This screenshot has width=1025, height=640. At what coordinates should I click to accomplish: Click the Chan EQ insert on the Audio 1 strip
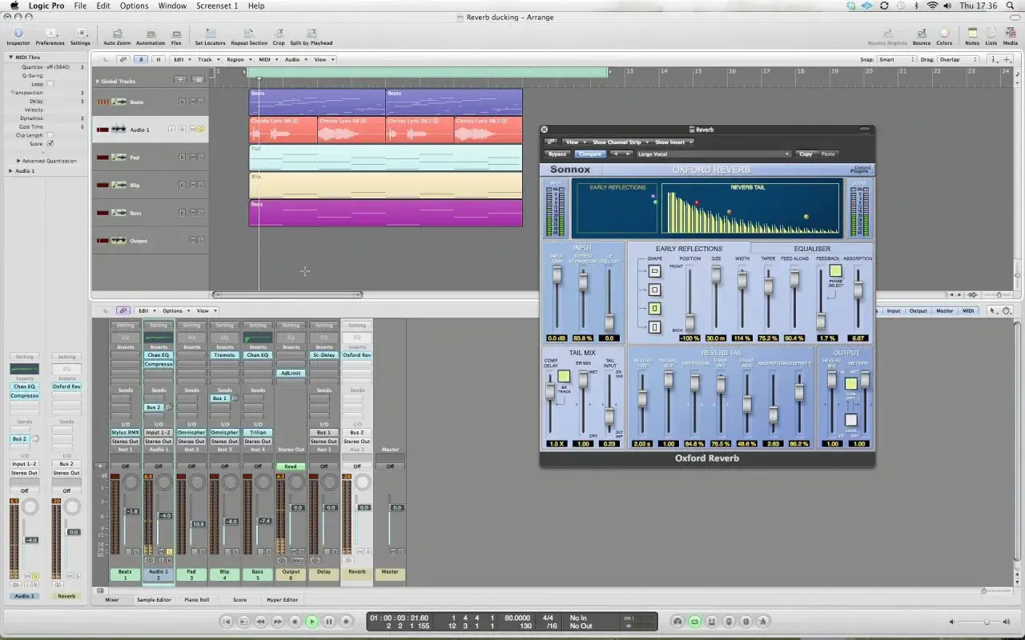tap(159, 355)
